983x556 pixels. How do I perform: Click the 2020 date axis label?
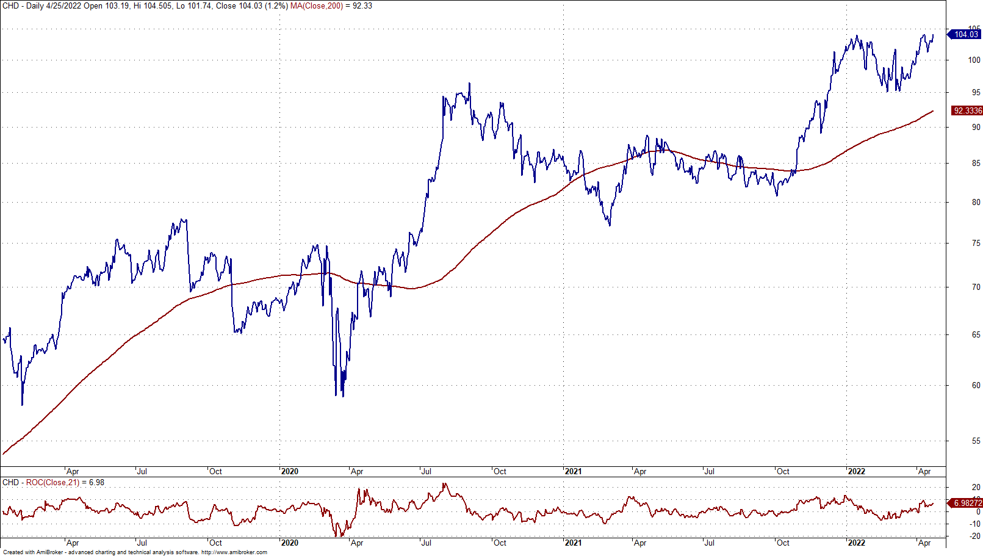click(x=290, y=471)
